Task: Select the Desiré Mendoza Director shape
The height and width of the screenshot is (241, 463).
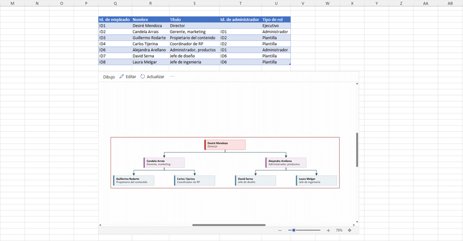Action: 225,145
